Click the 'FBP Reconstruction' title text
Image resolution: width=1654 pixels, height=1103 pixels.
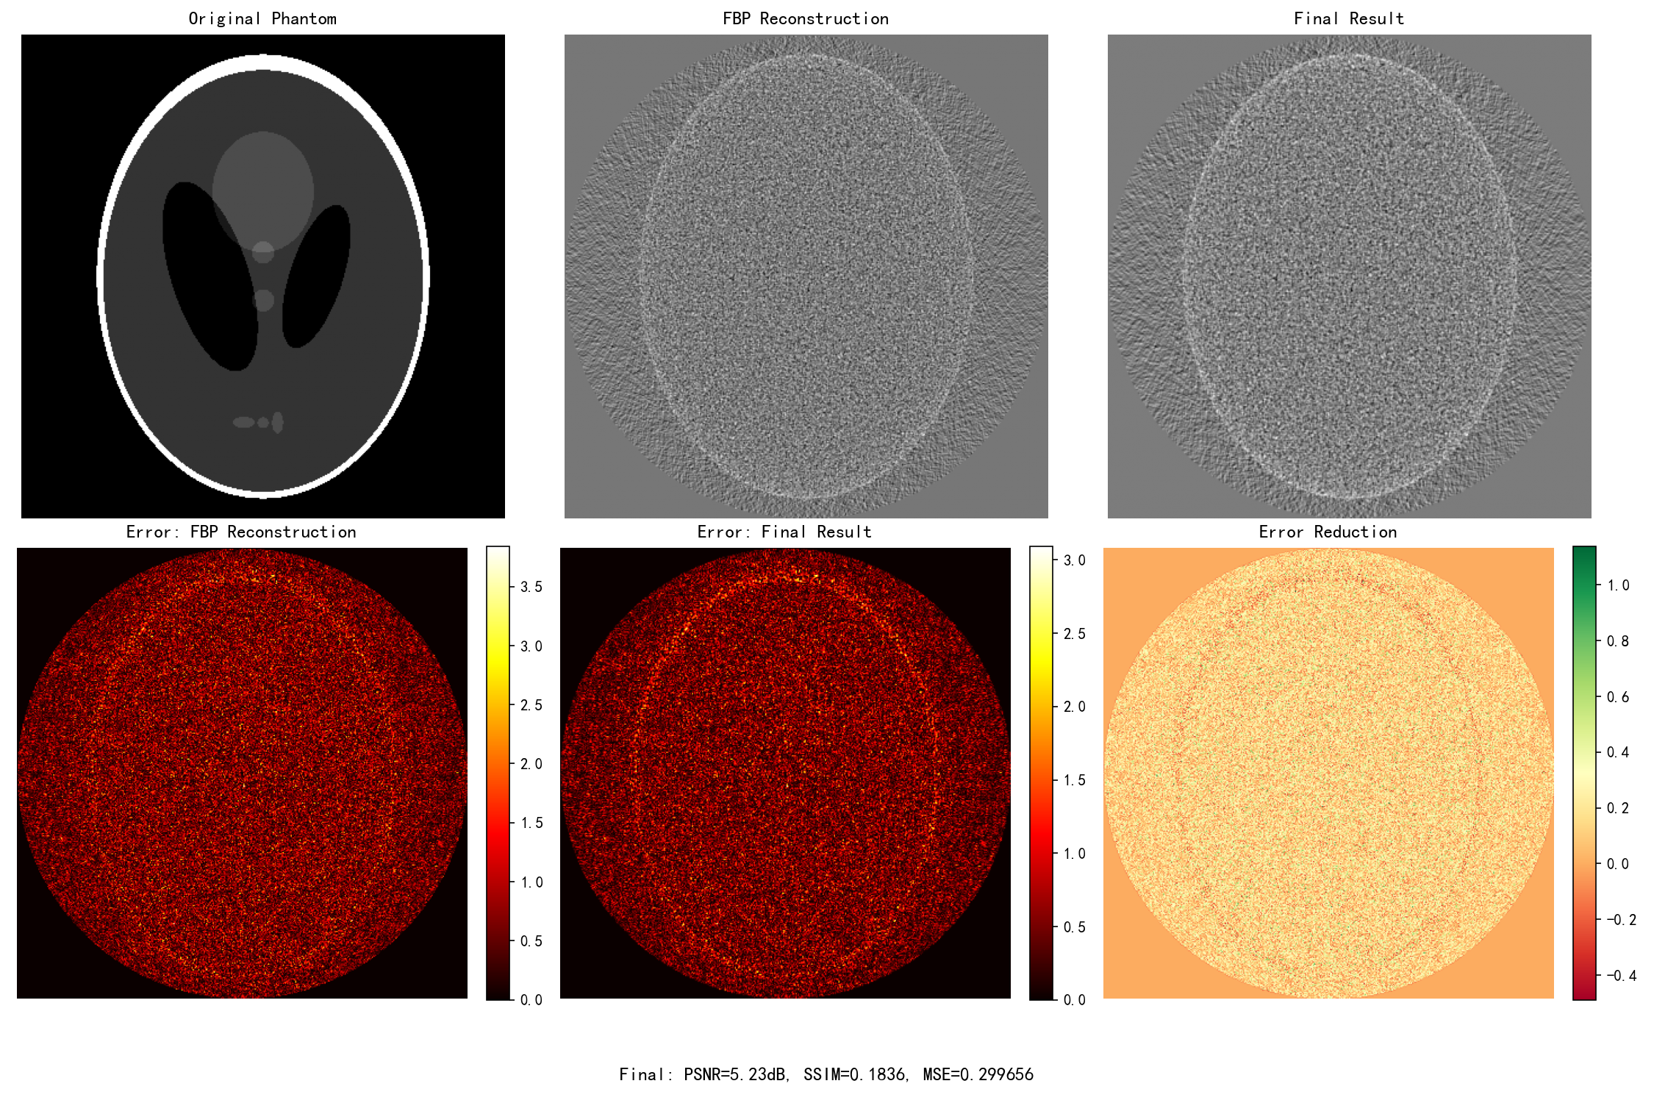pyautogui.click(x=806, y=18)
